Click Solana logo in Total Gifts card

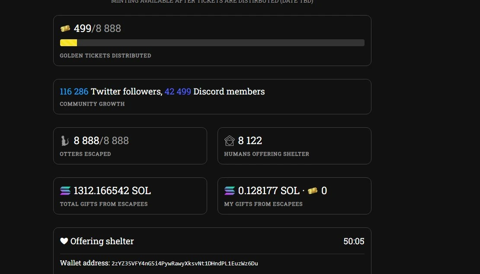pyautogui.click(x=65, y=191)
